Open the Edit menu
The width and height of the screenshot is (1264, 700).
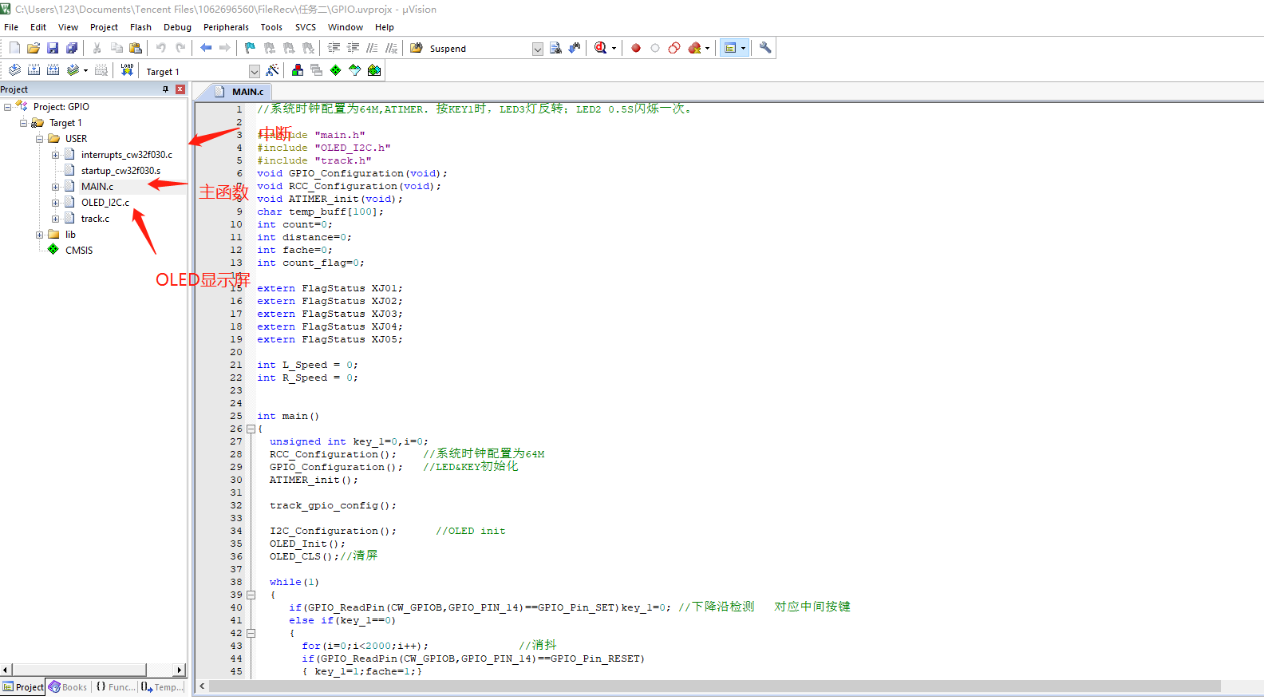pos(38,27)
